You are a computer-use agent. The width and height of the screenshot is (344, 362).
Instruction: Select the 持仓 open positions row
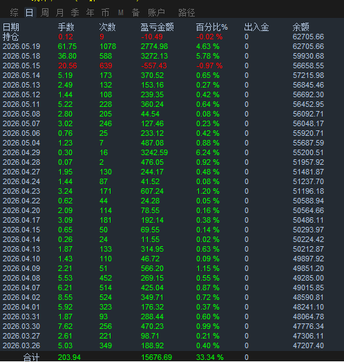172,37
